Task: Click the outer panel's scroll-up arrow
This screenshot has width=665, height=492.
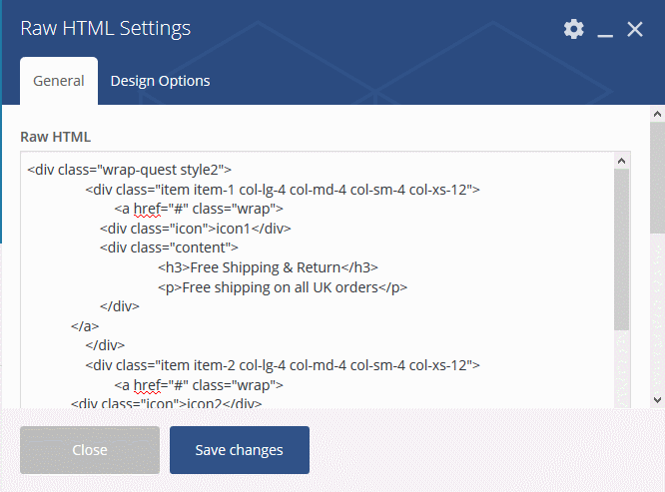Action: (657, 114)
